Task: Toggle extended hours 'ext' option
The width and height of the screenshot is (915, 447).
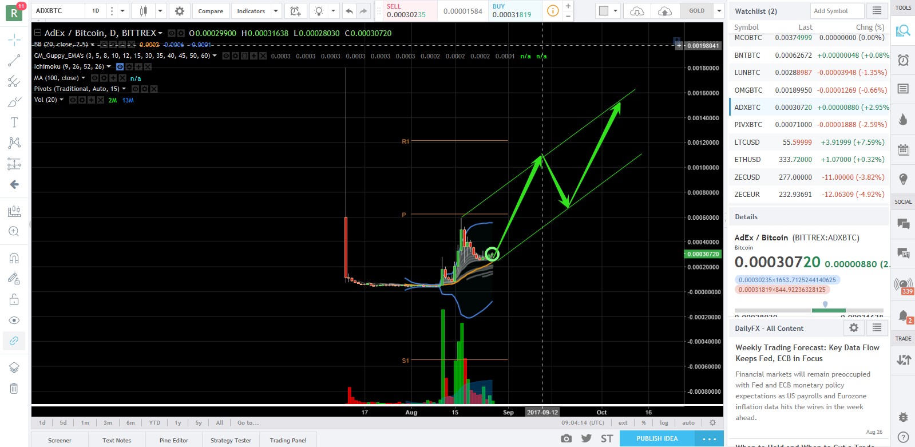Action: (623, 423)
